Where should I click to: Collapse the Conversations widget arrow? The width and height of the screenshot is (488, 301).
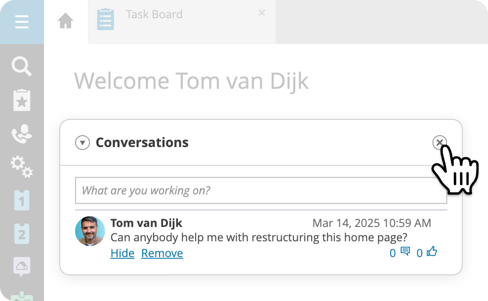[x=82, y=143]
